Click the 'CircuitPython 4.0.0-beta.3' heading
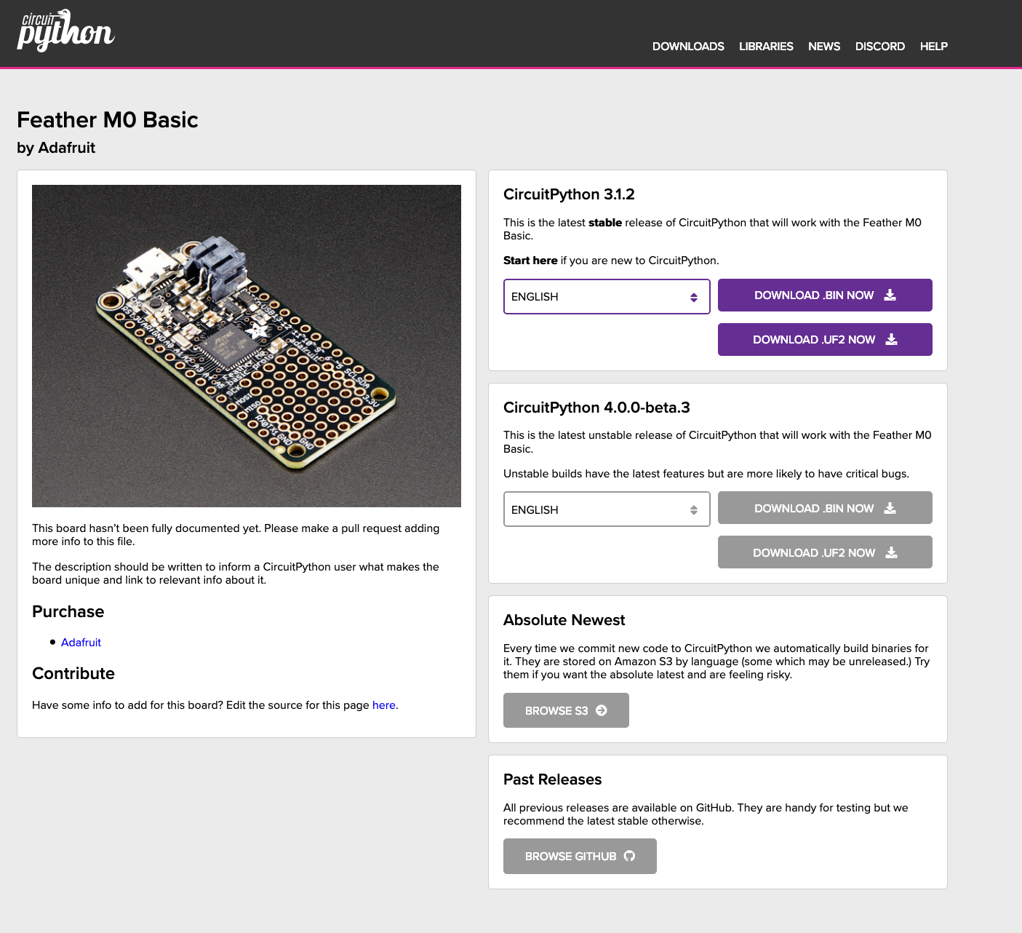Screen dimensions: 1022x933 tap(596, 408)
